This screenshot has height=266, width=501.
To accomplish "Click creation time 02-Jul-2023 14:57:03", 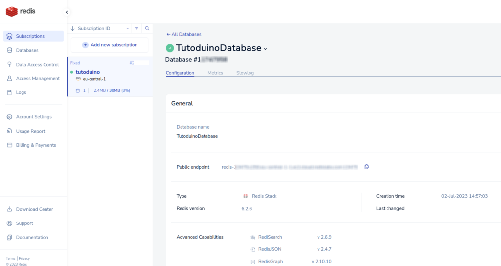I will (x=465, y=196).
